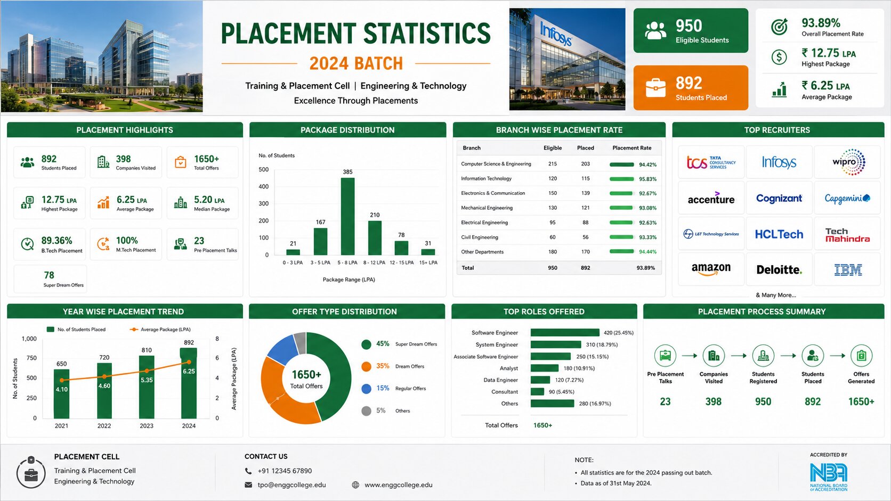Click the phone number +91 12345 67890
Viewport: 891px width, 501px height.
click(285, 471)
